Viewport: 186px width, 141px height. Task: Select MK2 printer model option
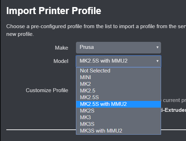[x=118, y=84]
